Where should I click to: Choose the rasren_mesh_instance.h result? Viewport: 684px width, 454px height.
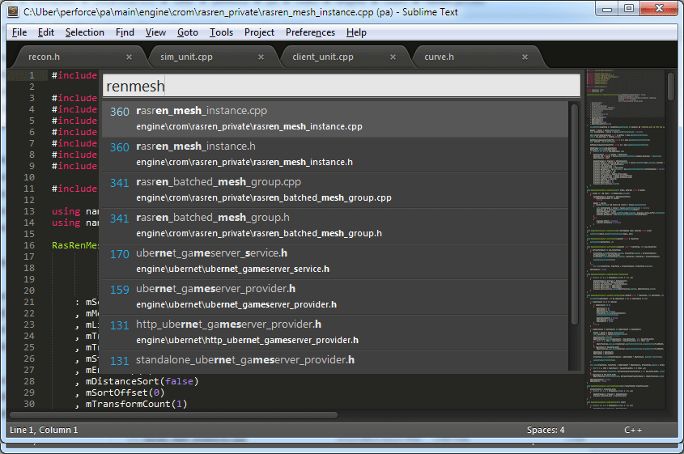[333, 154]
